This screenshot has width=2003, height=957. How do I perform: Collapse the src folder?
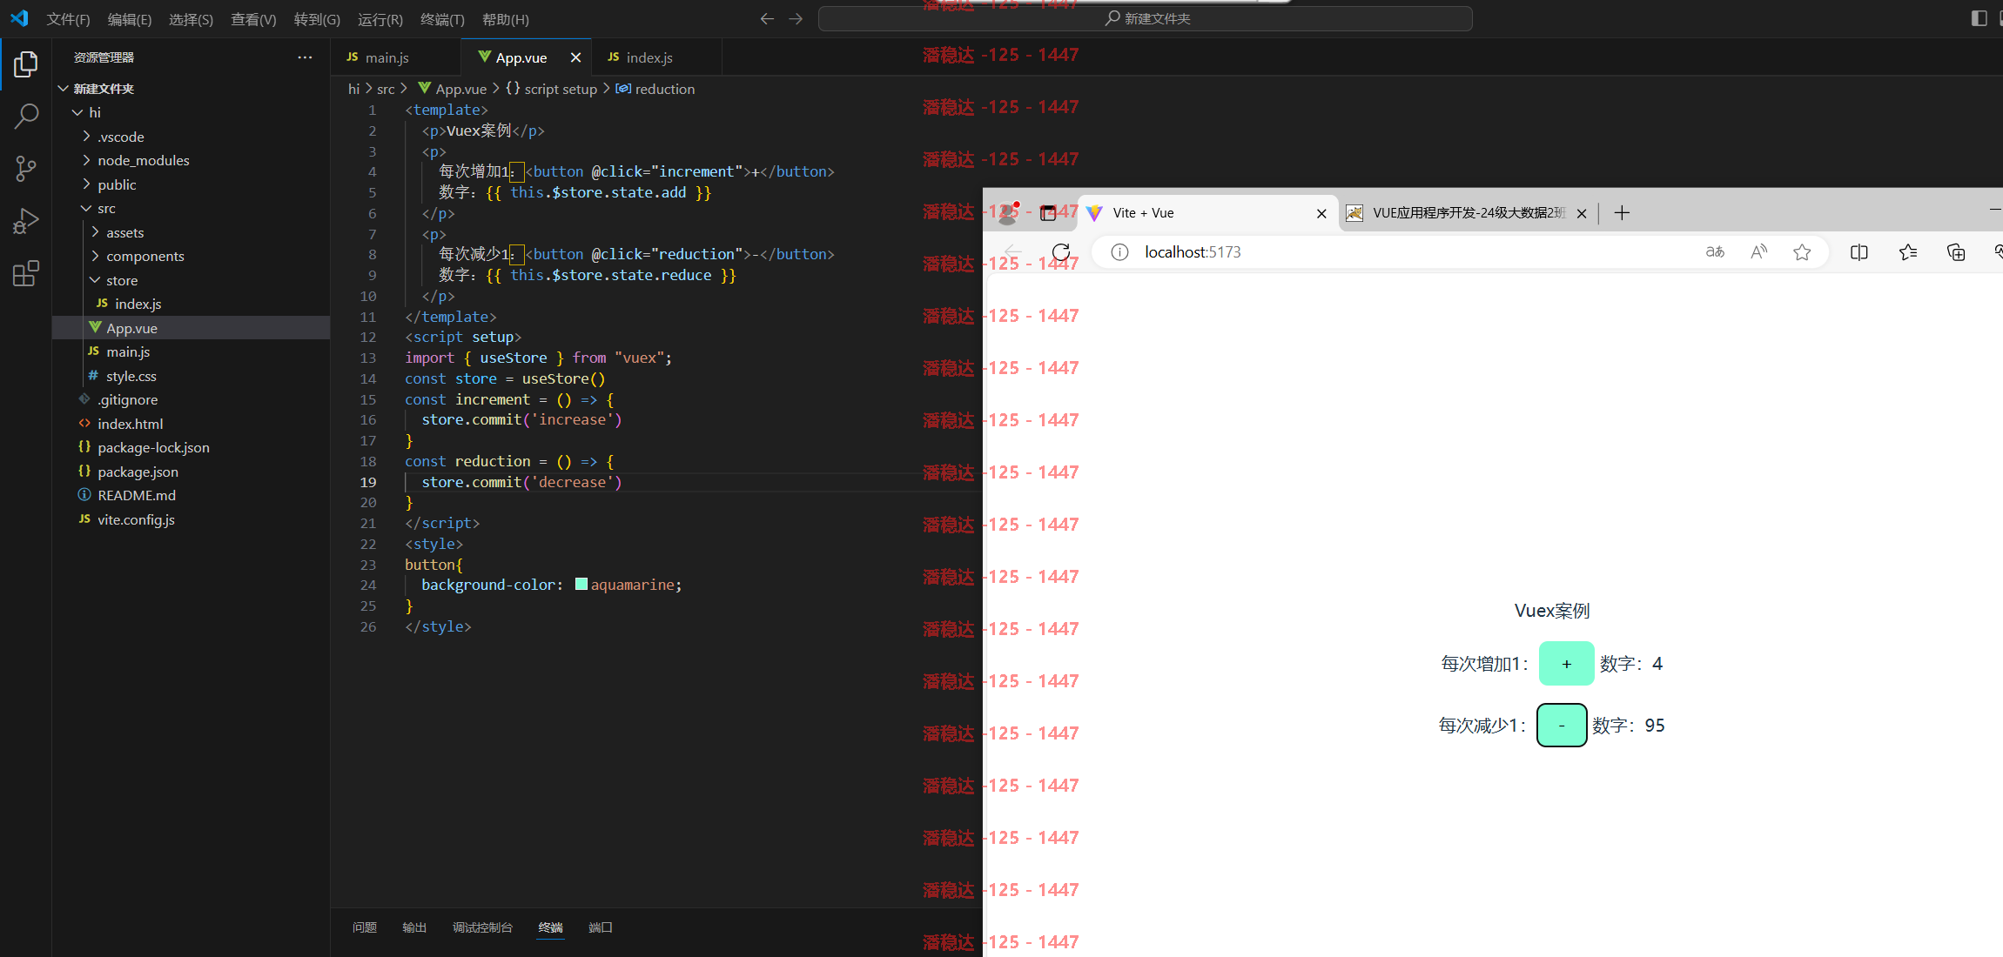coord(86,208)
